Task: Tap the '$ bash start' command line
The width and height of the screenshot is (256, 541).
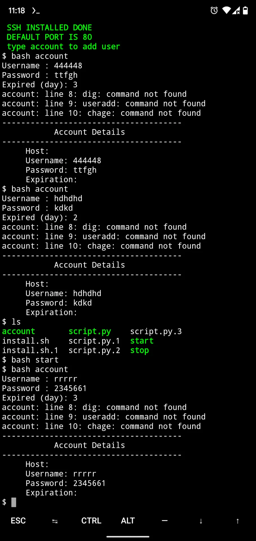Action: click(30, 360)
